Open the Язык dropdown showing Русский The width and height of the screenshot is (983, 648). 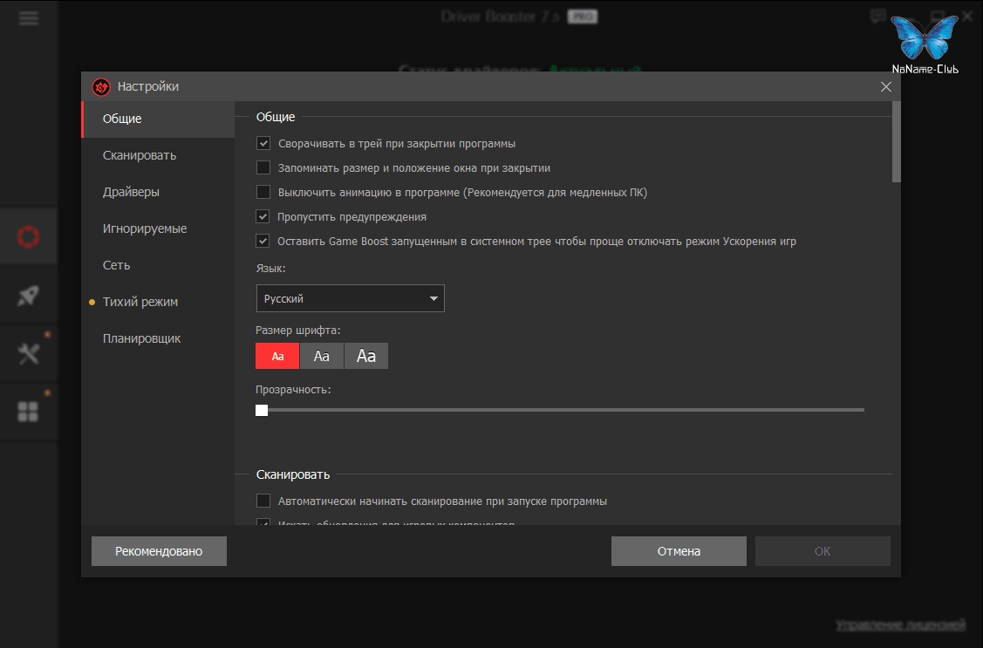click(350, 298)
